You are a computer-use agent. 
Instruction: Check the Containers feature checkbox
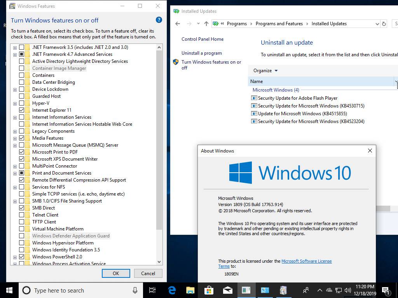(x=22, y=75)
